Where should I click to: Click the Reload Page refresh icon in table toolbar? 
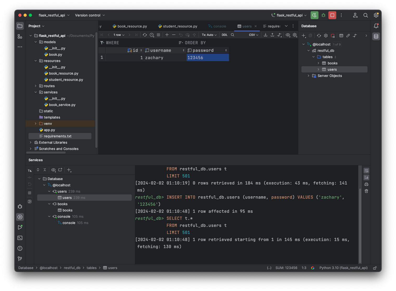pos(145,35)
